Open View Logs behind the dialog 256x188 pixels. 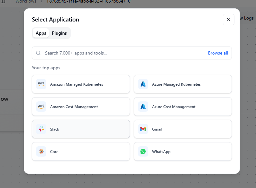247,18
